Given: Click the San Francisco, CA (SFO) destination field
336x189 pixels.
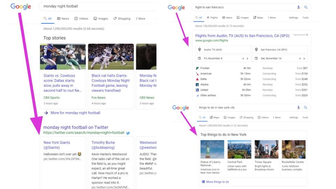Looking at the screenshot, I should pos(280,50).
